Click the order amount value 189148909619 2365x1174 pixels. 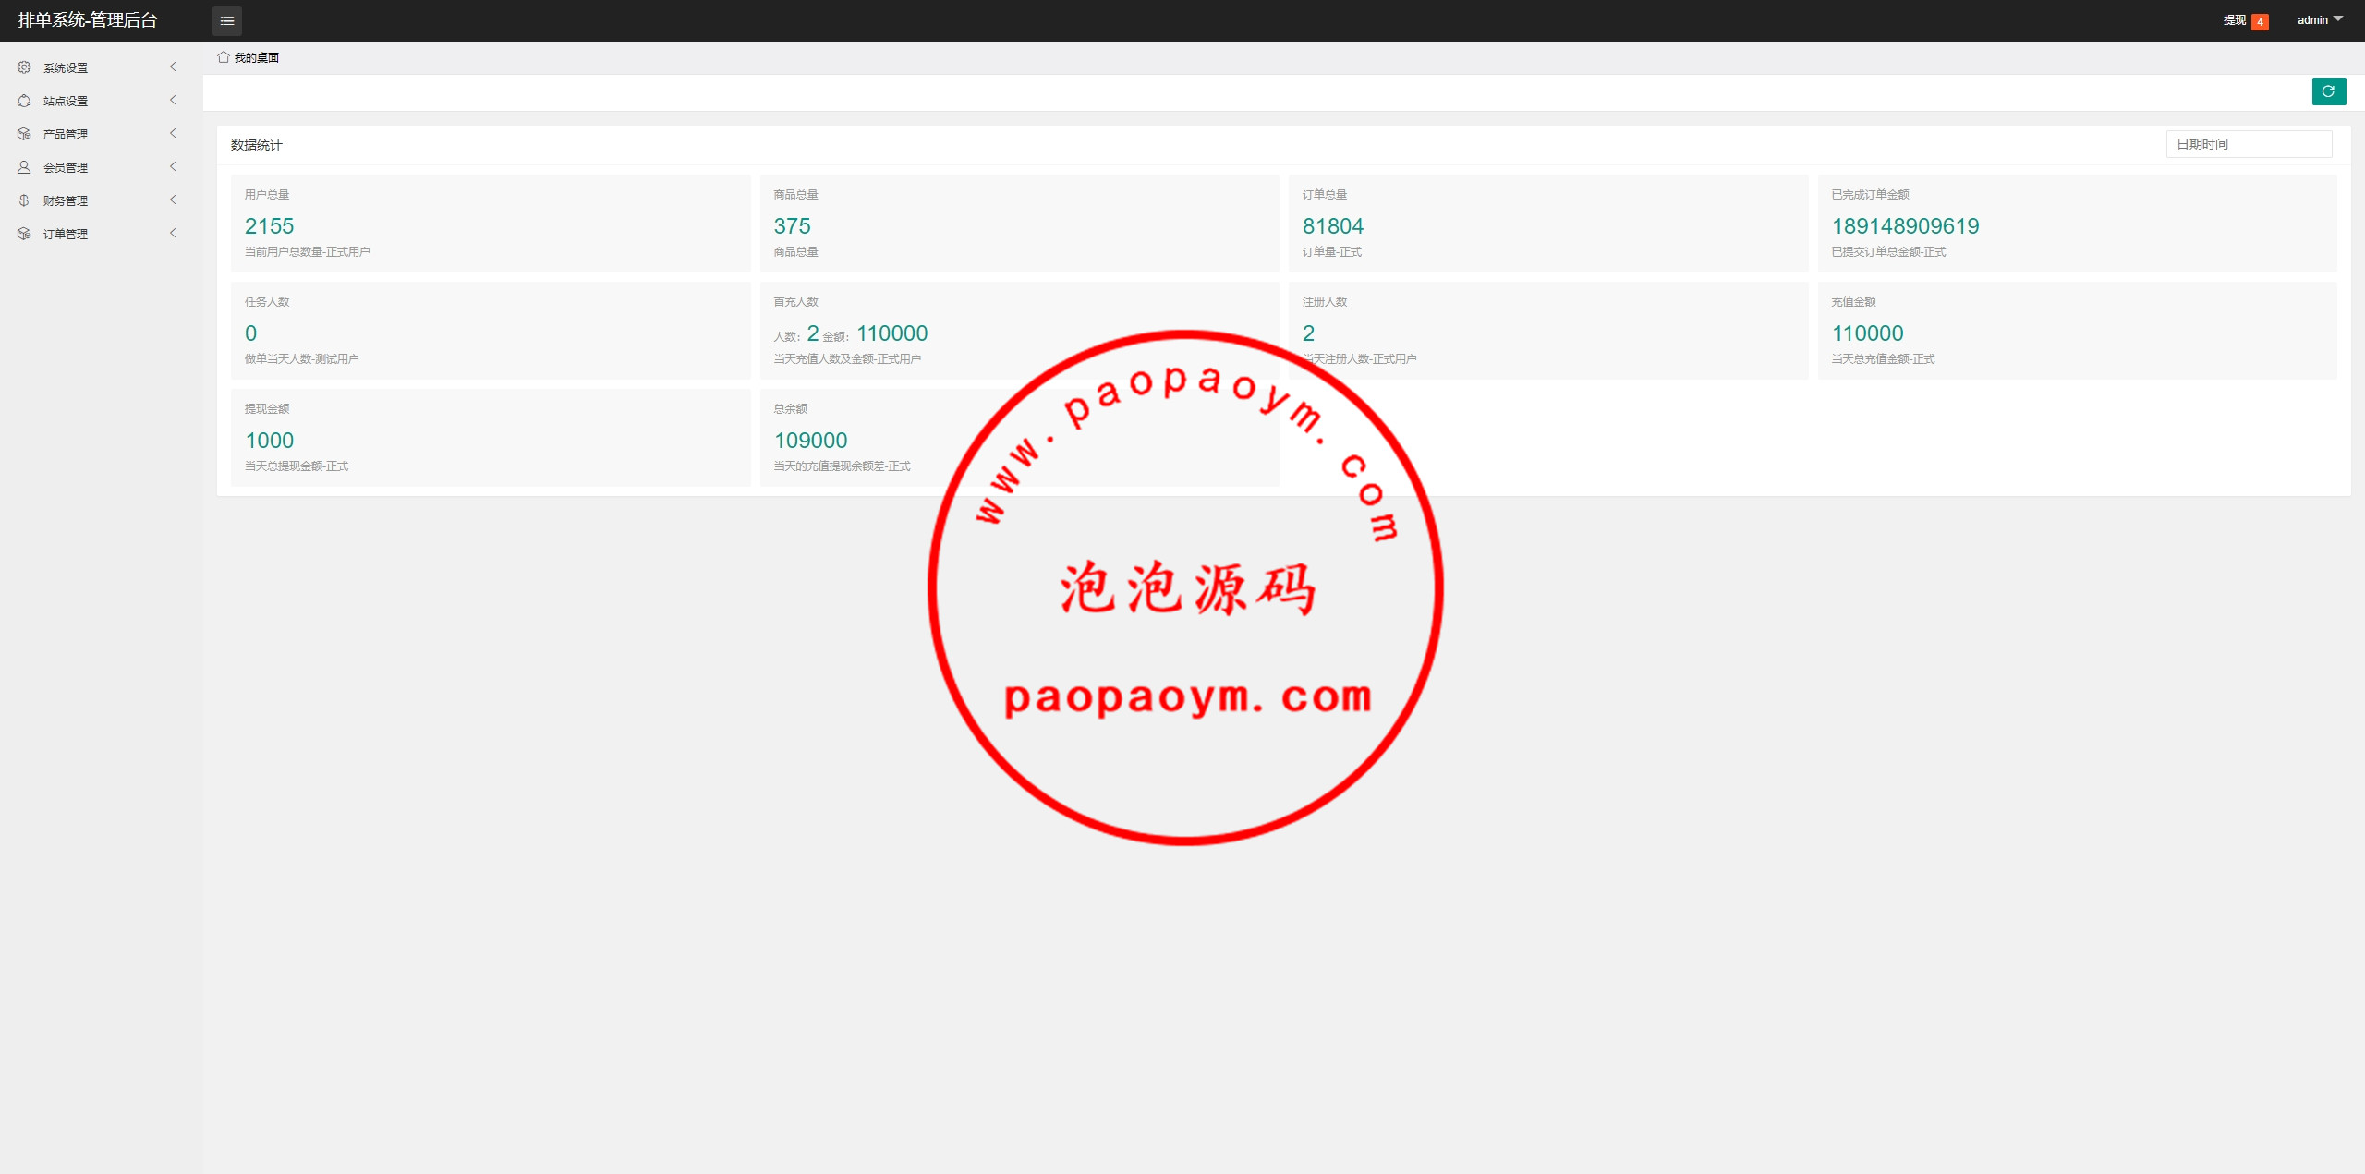pos(1905,226)
